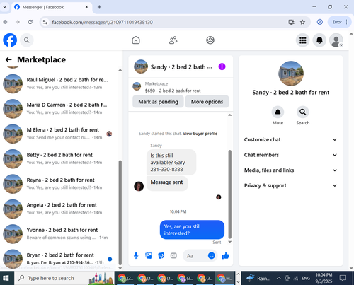Expand Customize chat section
This screenshot has width=354, height=285.
click(x=290, y=139)
